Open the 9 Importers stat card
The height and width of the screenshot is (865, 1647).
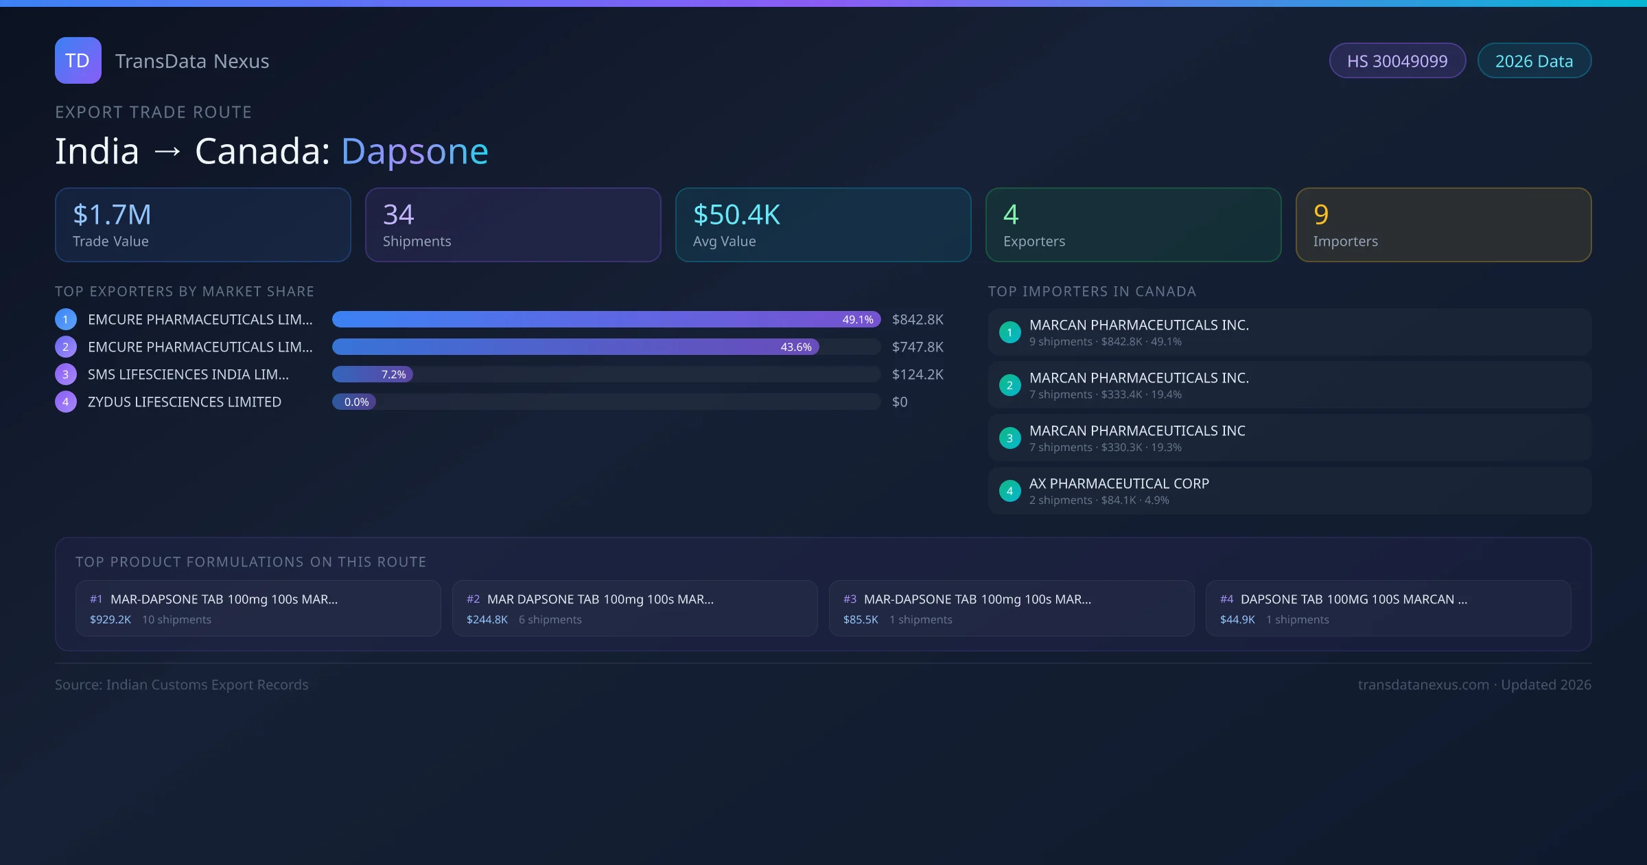click(x=1443, y=225)
